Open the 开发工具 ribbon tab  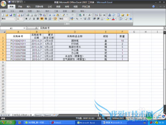86,7
